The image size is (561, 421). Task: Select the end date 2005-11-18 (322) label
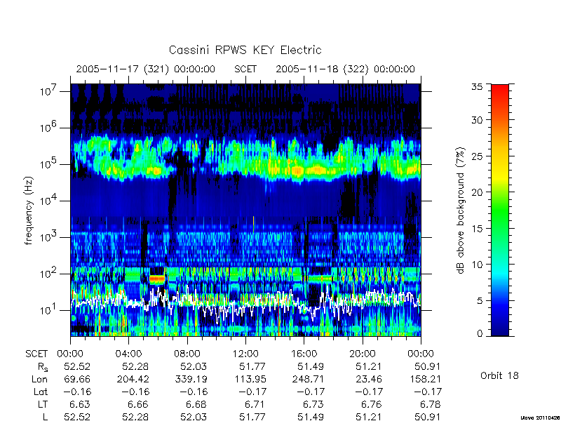tap(322, 69)
